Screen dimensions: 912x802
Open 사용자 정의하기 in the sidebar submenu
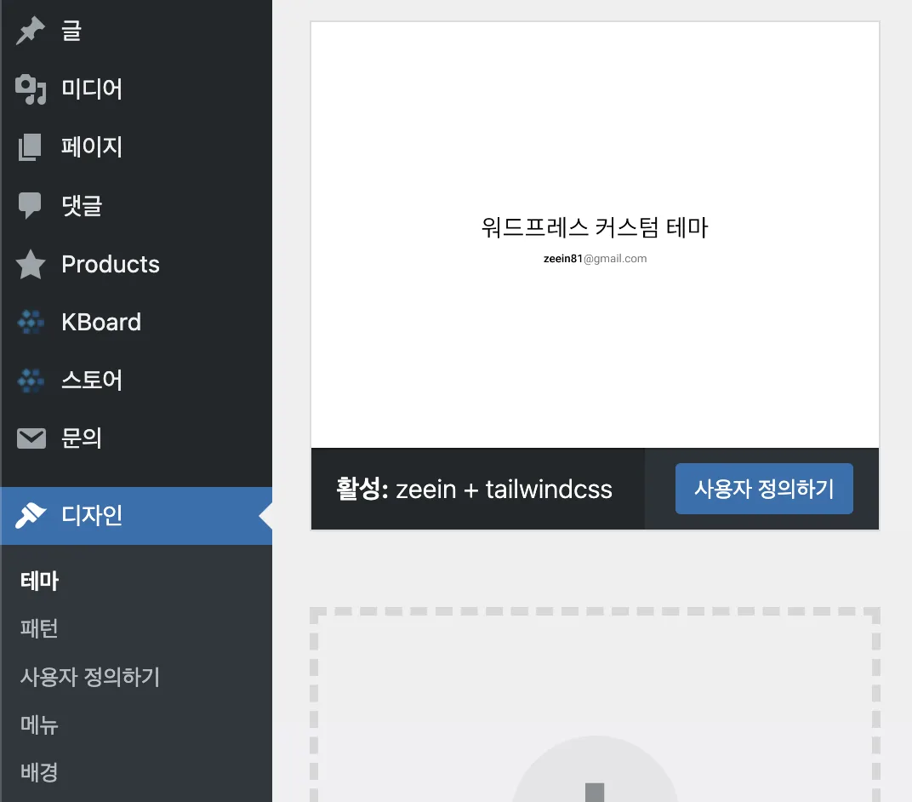(90, 676)
